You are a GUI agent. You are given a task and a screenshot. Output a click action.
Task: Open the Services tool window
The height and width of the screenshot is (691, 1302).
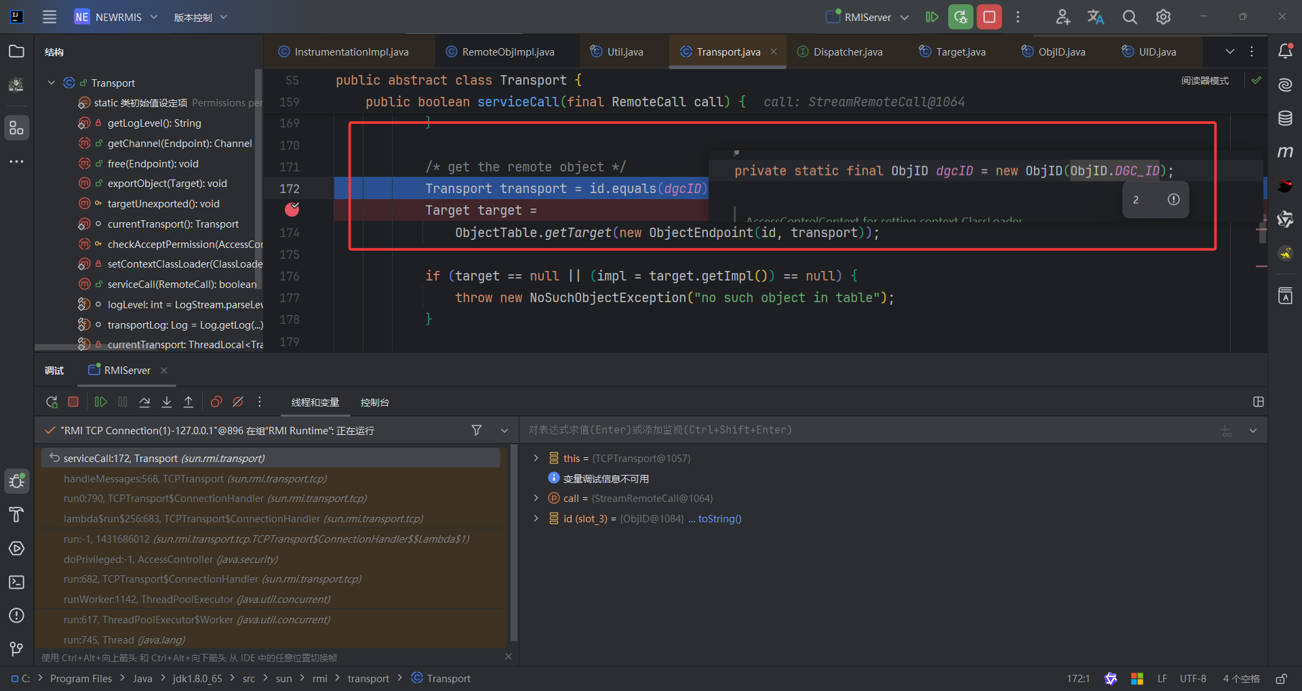click(x=16, y=548)
